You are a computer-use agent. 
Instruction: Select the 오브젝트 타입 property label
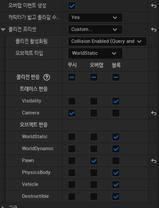30,53
